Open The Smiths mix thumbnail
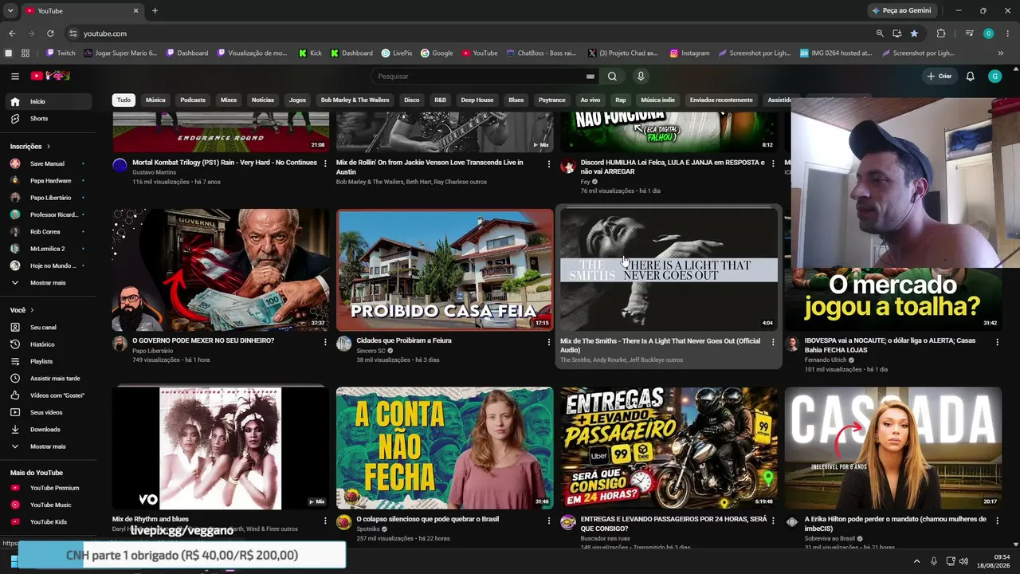Image resolution: width=1020 pixels, height=574 pixels. (669, 270)
